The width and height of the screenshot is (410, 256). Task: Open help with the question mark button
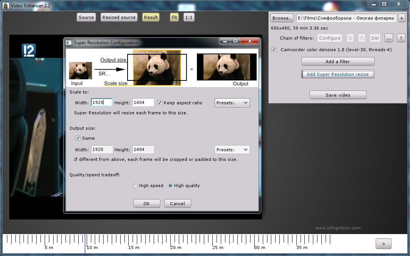tap(401, 38)
